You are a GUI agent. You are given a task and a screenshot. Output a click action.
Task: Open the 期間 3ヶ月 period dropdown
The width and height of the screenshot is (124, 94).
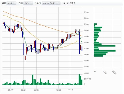click(11, 3)
